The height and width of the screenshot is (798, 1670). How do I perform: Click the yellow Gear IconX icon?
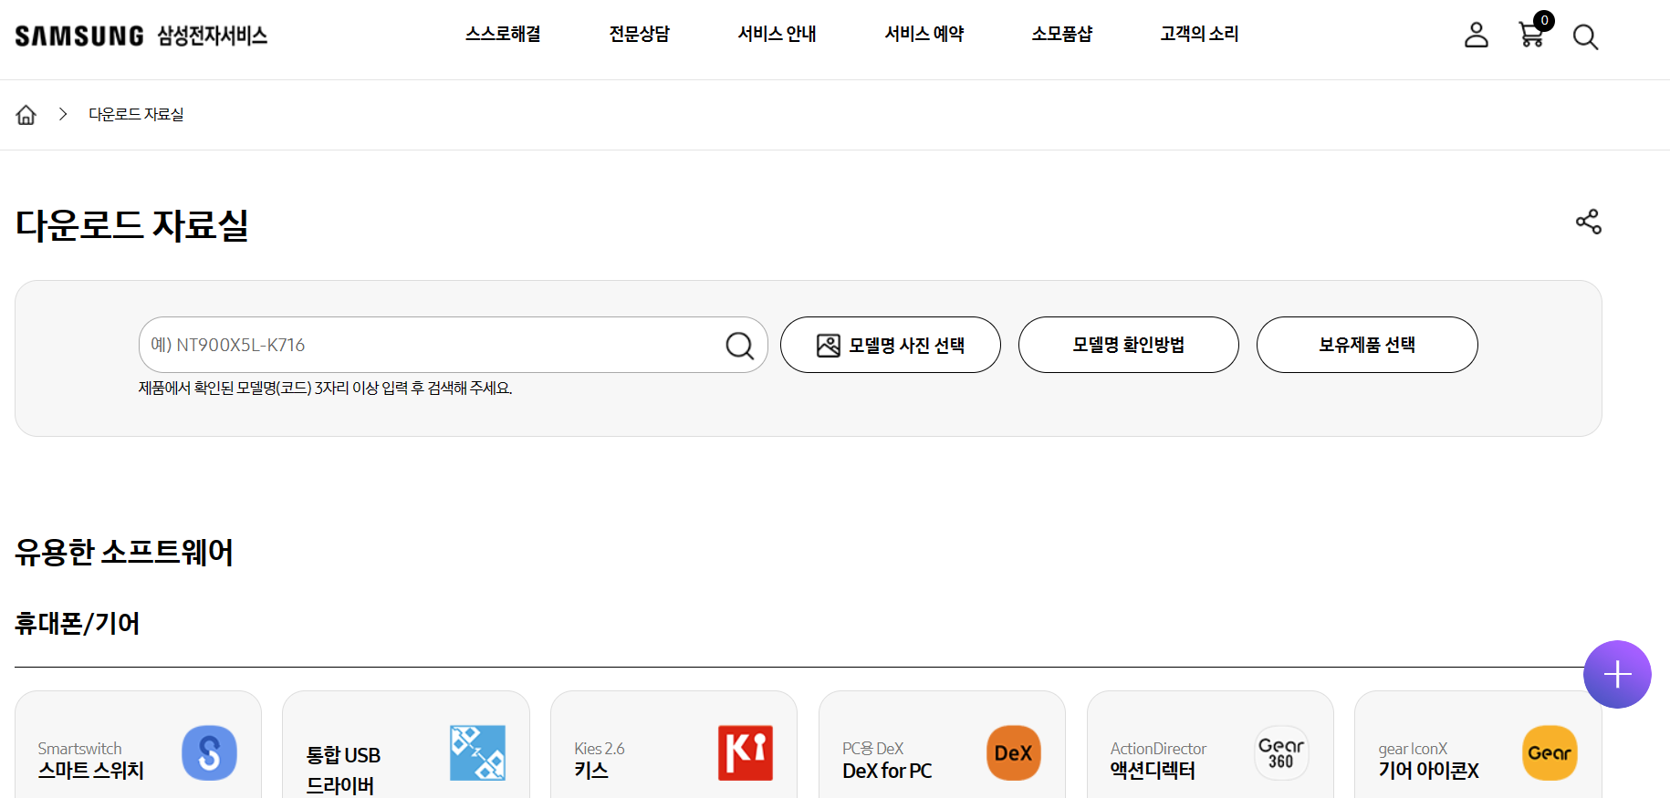click(1550, 753)
